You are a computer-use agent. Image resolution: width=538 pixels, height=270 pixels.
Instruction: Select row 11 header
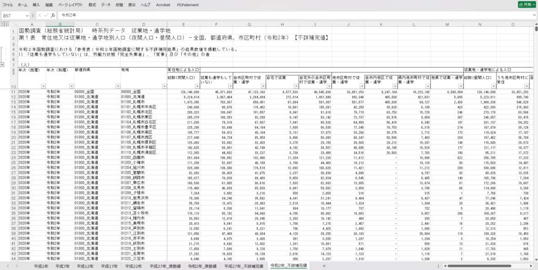pyautogui.click(x=13, y=92)
